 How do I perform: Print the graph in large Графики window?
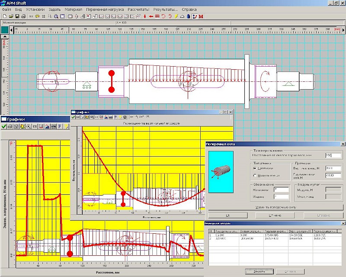click(10, 126)
